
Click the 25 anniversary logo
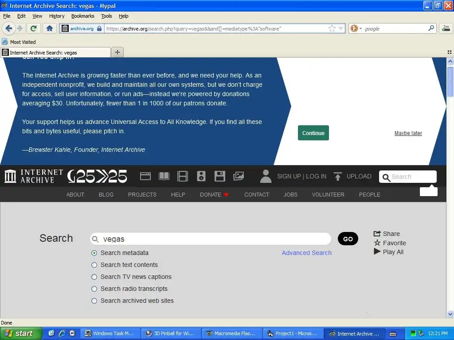97,176
